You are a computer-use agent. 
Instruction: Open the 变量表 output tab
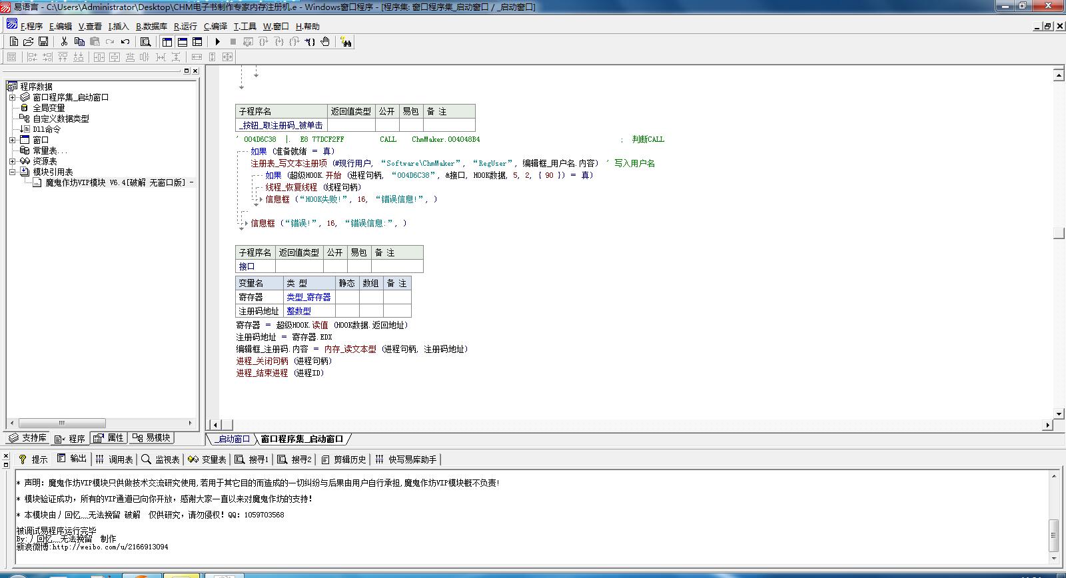point(207,459)
